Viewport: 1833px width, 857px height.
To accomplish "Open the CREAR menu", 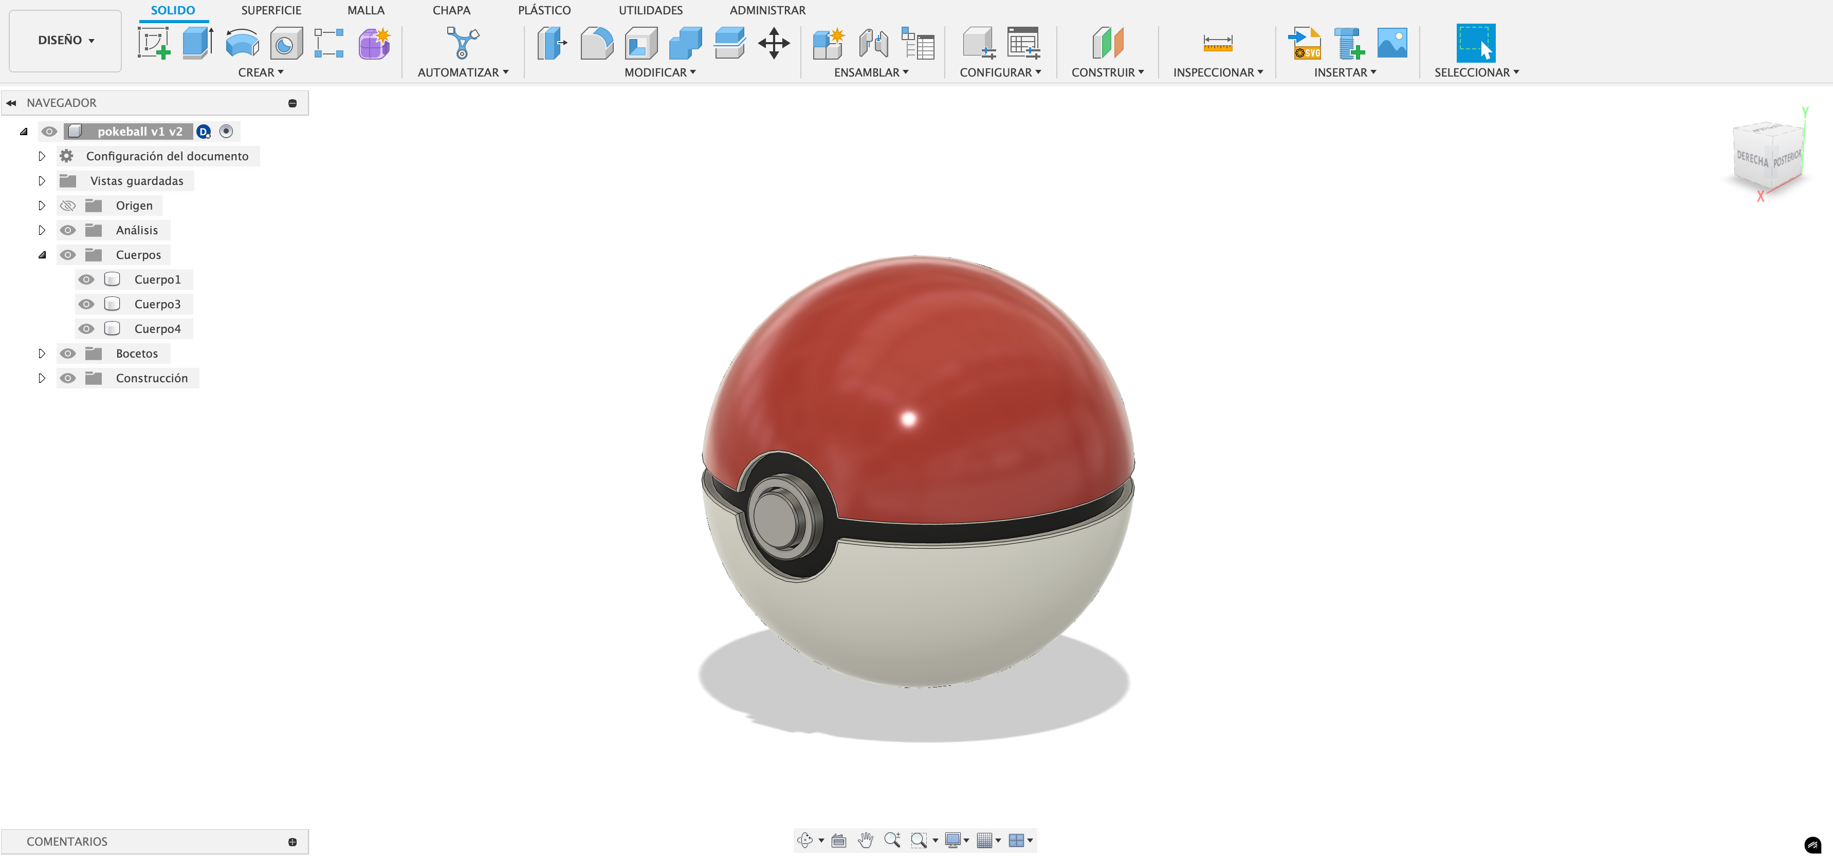I will 261,72.
